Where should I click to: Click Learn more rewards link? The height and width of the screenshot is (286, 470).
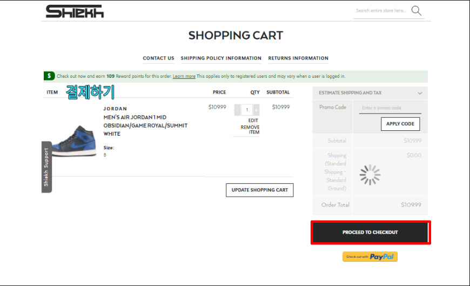pos(184,76)
